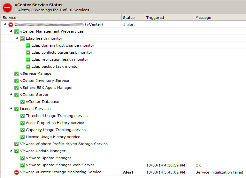Click the 'vCenter Service Status' title
This screenshot has width=246, height=178.
[38, 5]
